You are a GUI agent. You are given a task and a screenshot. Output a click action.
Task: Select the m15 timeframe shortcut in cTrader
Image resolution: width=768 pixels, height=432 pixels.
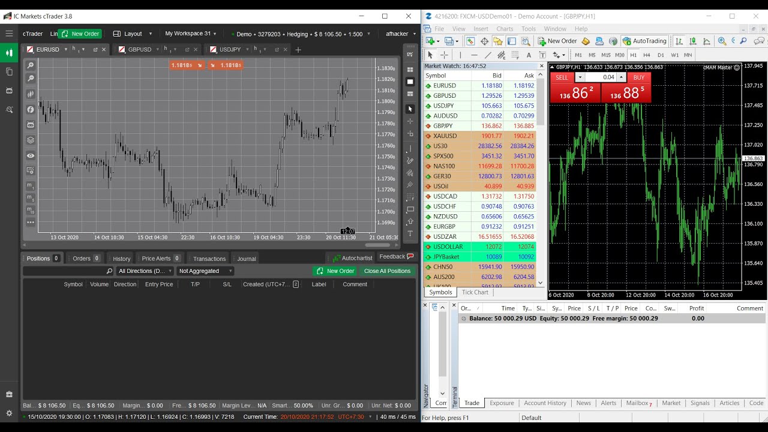tap(31, 211)
